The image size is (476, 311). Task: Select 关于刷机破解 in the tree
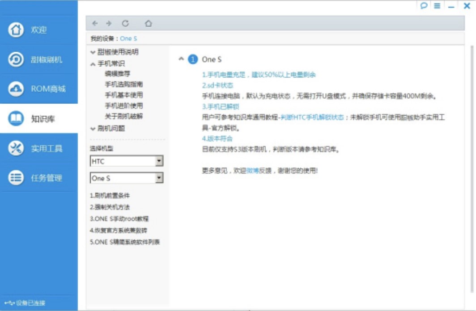124,116
